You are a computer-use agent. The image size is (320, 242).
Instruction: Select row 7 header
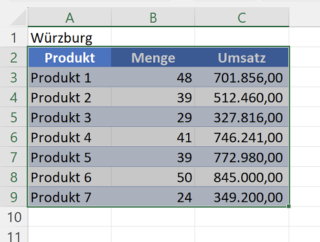pos(14,157)
